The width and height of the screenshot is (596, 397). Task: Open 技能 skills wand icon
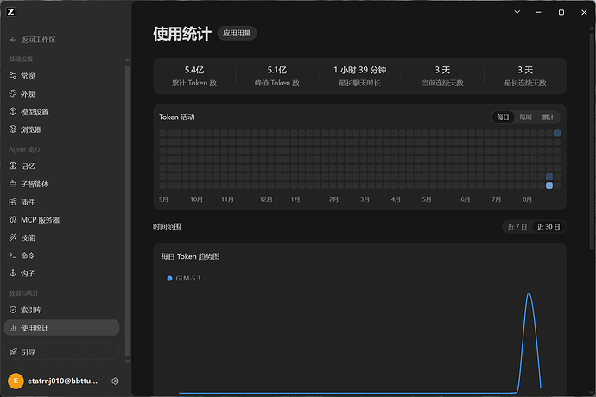13,237
